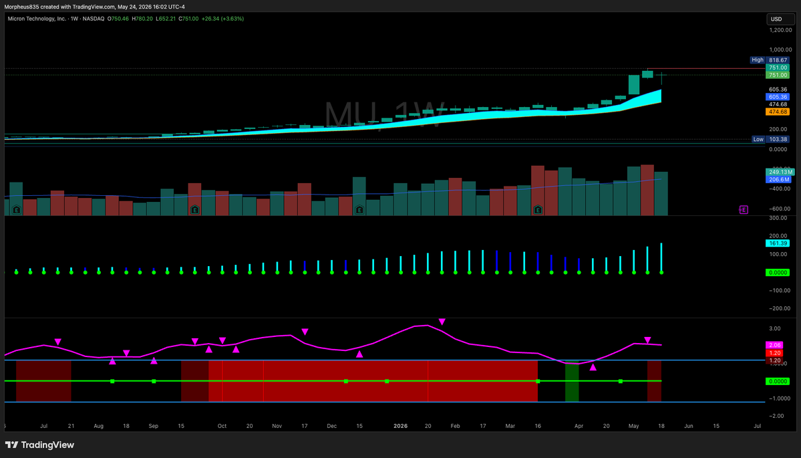Click the 1W interval in the legend
Viewport: 801px width, 458px height.
[x=75, y=19]
